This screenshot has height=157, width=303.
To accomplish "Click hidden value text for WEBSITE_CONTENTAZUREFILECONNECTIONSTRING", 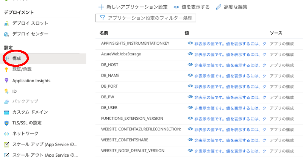I will 230,129.
